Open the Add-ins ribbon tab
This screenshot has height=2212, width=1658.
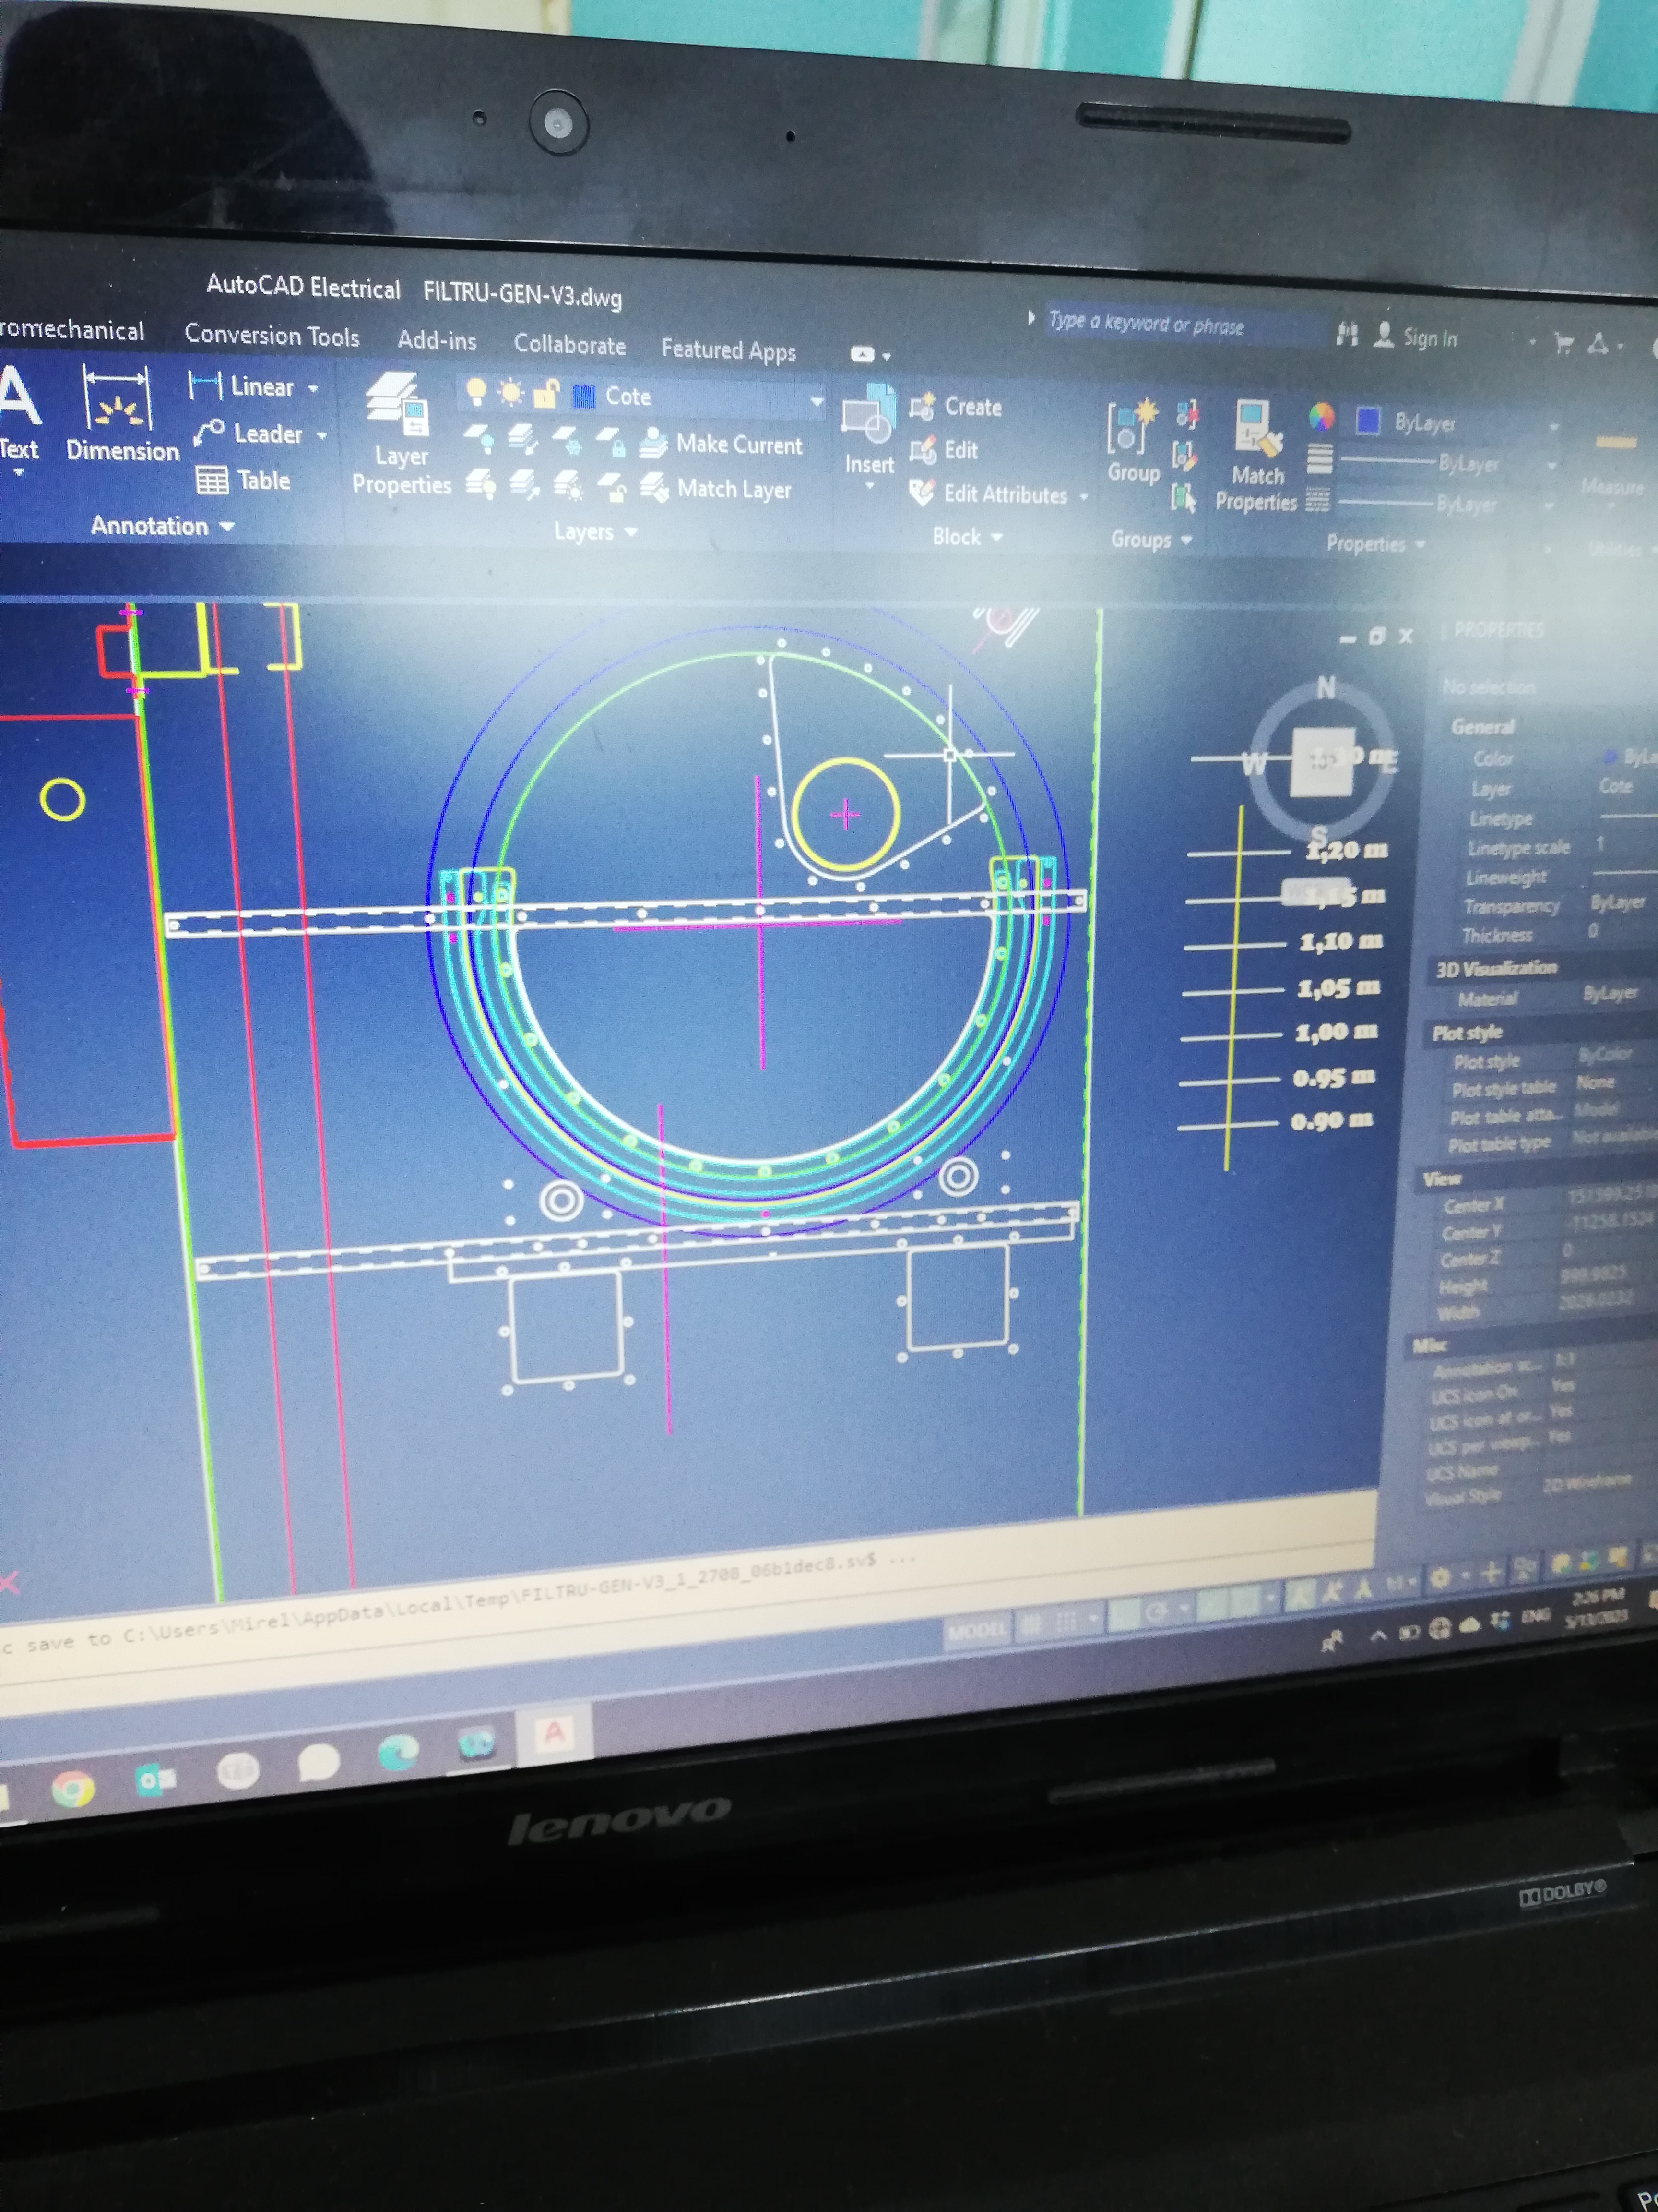(437, 340)
